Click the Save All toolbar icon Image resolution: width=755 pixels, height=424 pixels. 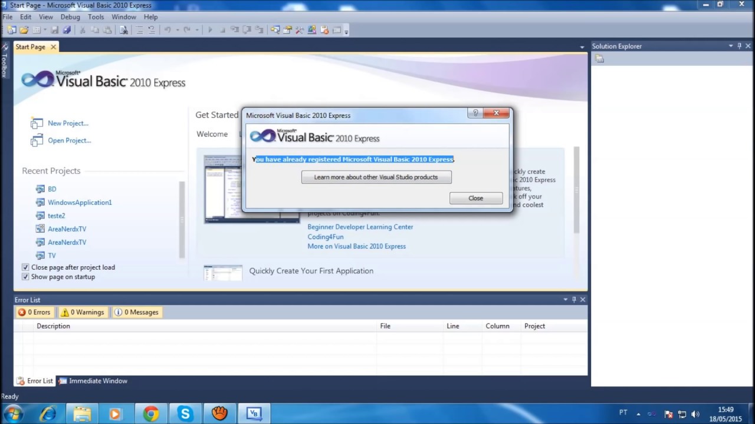click(67, 30)
